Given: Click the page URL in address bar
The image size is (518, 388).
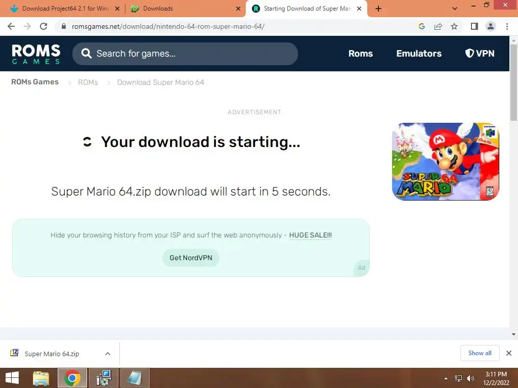Looking at the screenshot, I should coord(168,26).
